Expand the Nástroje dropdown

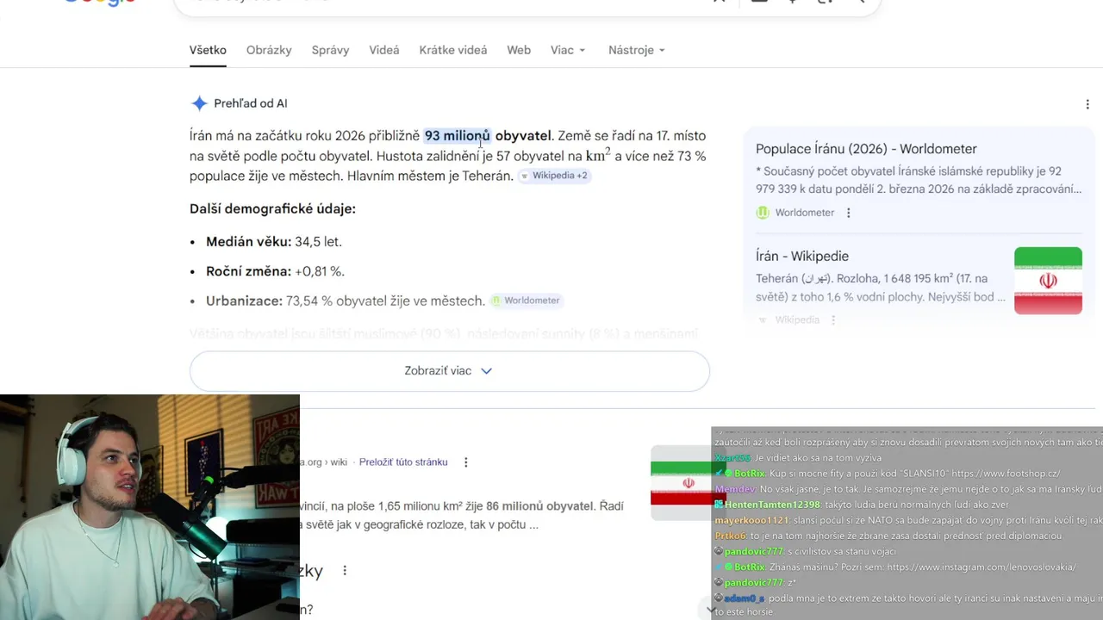(x=637, y=50)
